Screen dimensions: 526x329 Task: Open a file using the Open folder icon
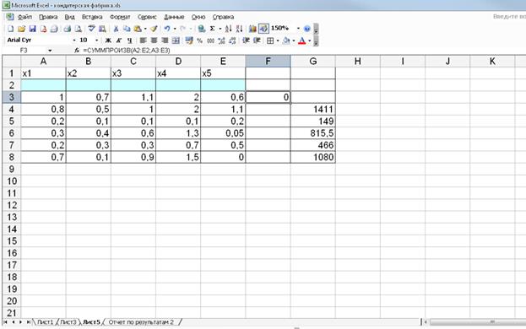coord(21,29)
